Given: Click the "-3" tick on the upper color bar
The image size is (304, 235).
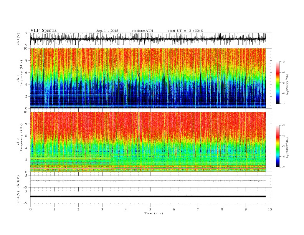Looking at the screenshot, I should coord(283,62).
